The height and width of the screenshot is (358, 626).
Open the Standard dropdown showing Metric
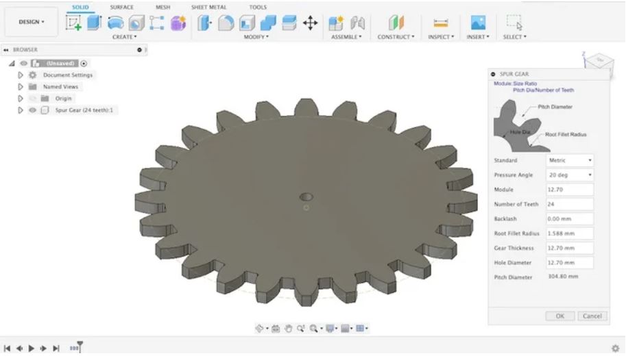[570, 160]
